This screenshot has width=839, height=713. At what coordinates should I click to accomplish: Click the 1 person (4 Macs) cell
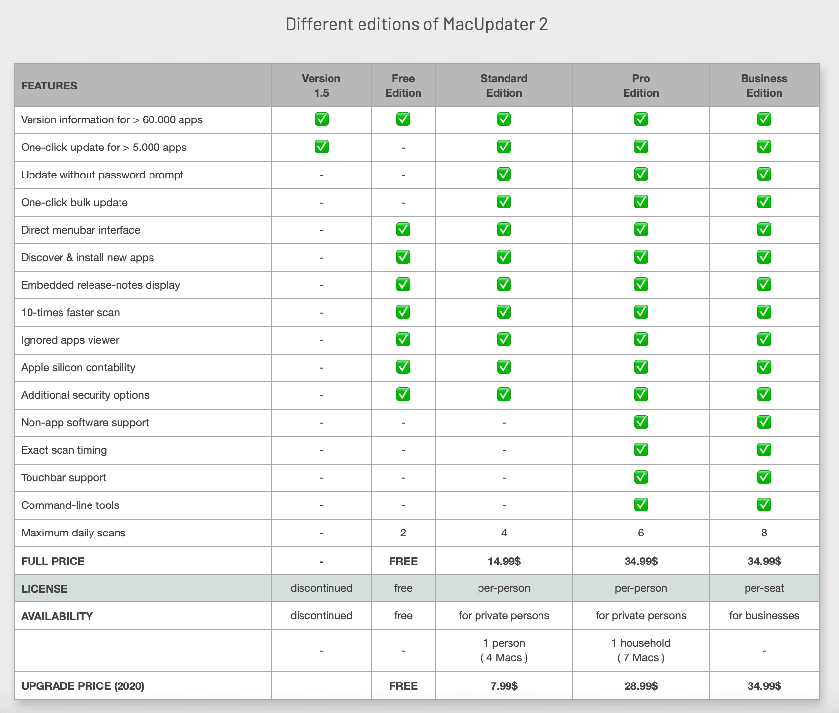[x=504, y=650]
